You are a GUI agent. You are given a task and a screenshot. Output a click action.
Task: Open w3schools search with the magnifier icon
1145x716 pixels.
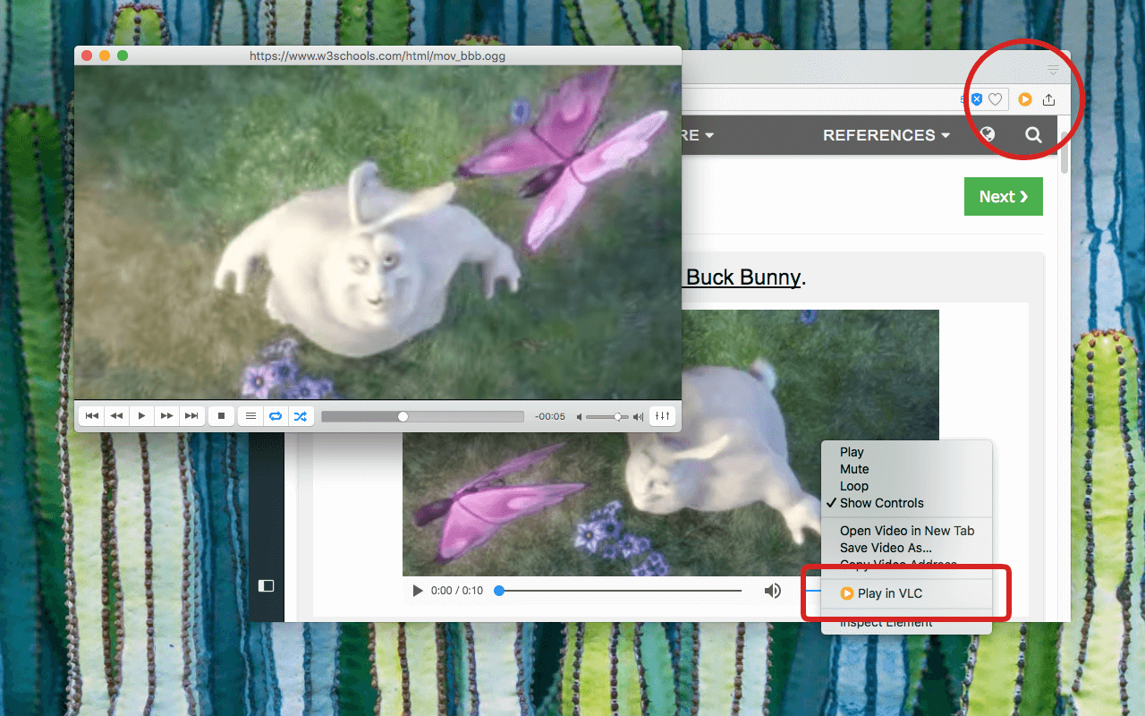(x=1033, y=134)
